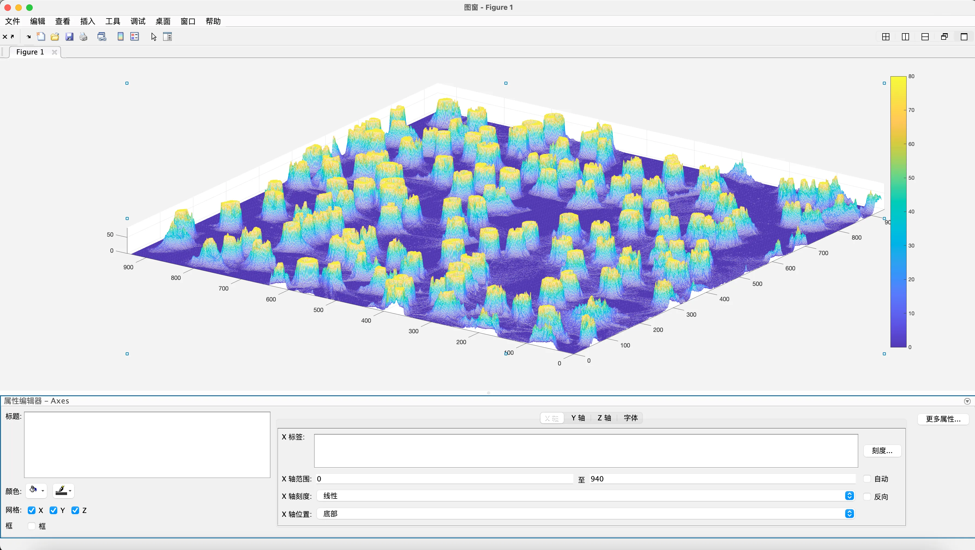Switch to the Z 轴 tab
The width and height of the screenshot is (975, 550).
604,418
